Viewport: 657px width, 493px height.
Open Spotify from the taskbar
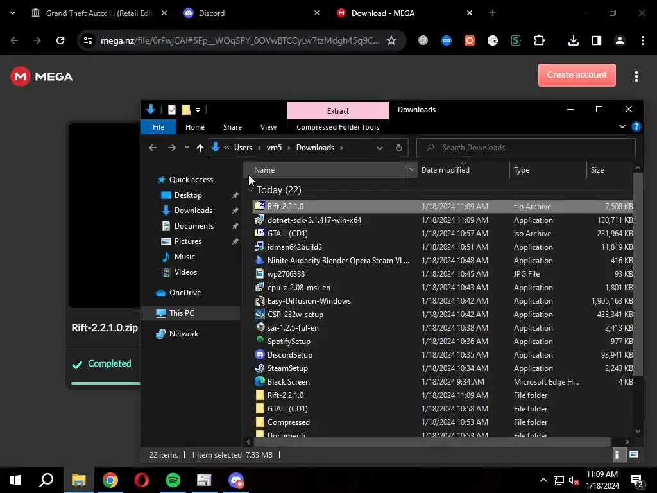(173, 480)
